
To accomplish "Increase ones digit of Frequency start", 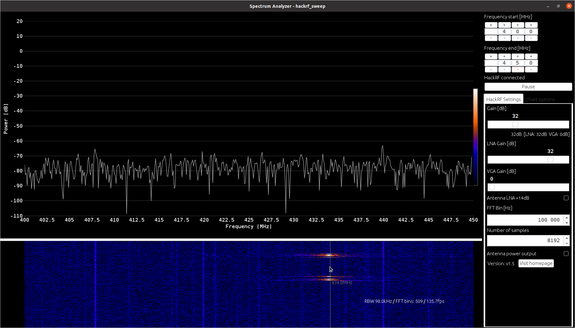I will pos(531,25).
